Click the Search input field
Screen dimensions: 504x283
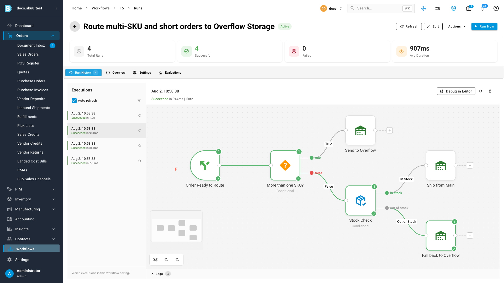(x=381, y=8)
